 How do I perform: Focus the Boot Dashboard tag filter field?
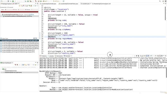pos(19,67)
